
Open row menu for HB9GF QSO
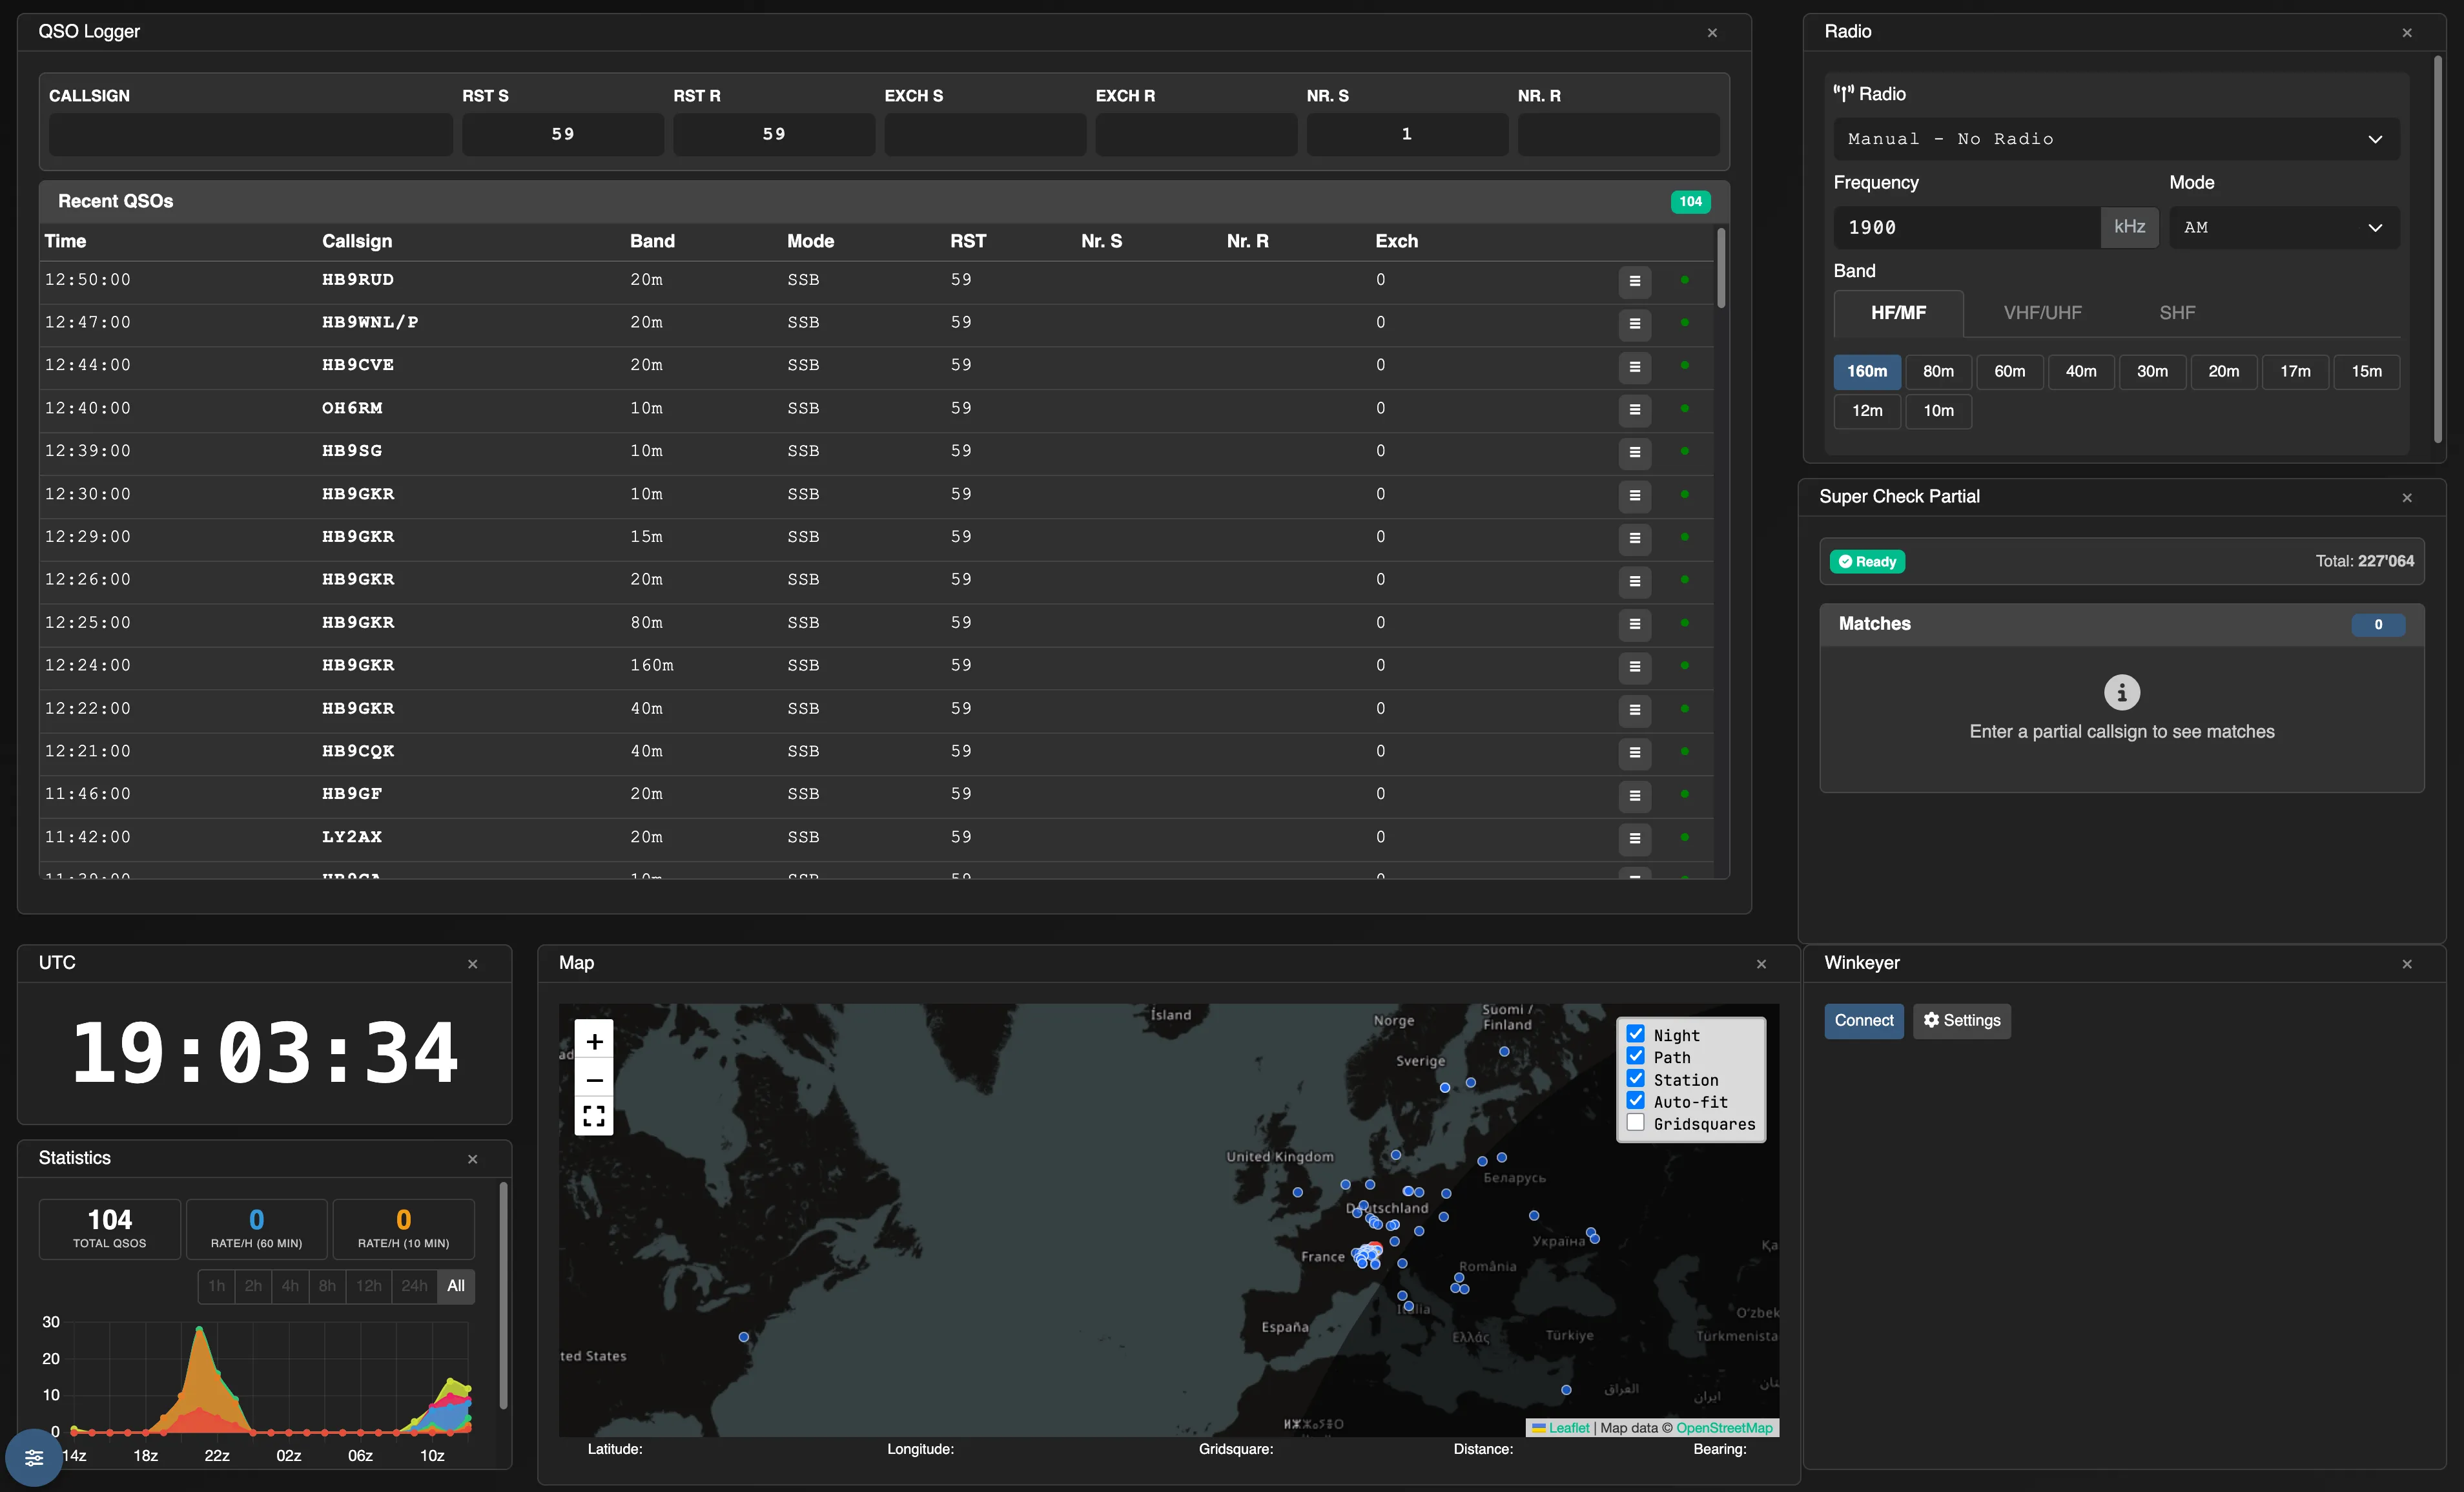pos(1634,796)
